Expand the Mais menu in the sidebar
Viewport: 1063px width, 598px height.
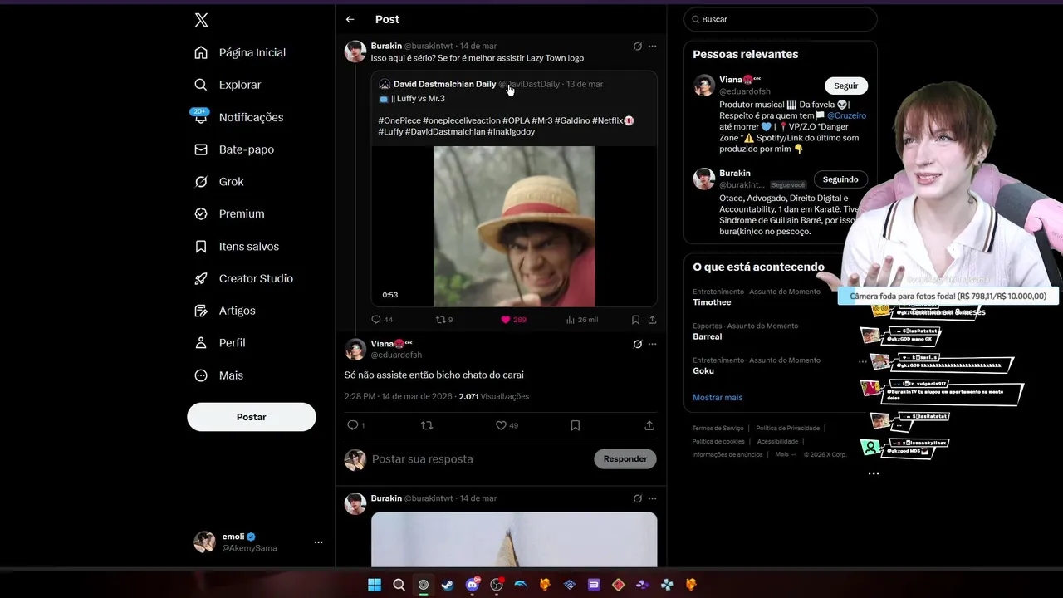(x=219, y=375)
